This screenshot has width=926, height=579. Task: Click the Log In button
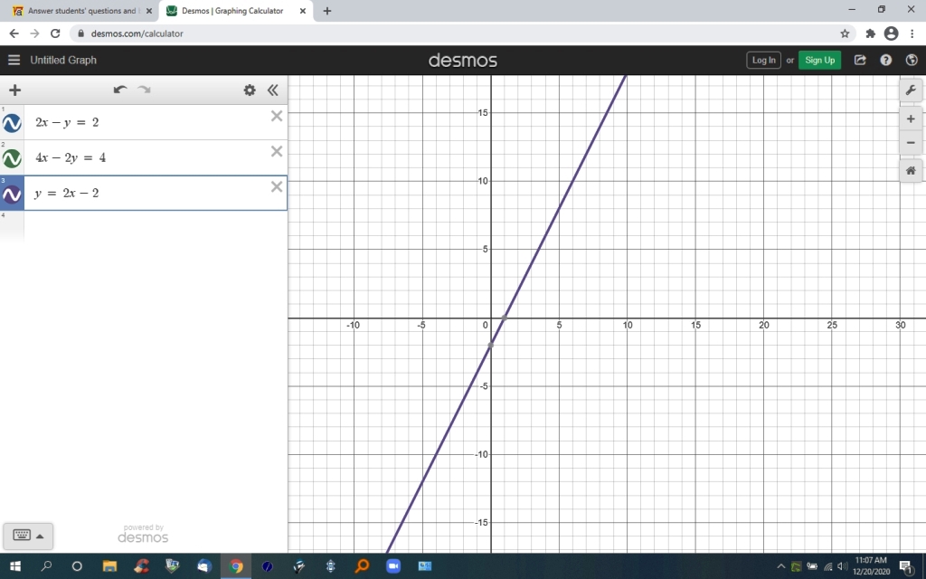763,61
